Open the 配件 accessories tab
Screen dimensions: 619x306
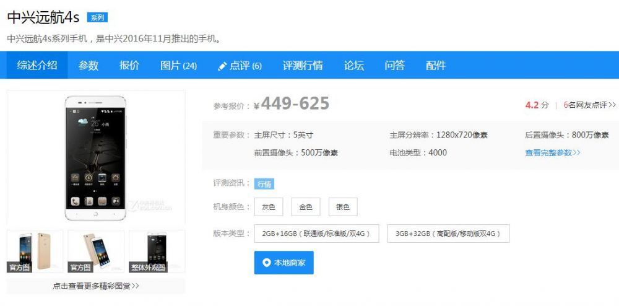(436, 65)
